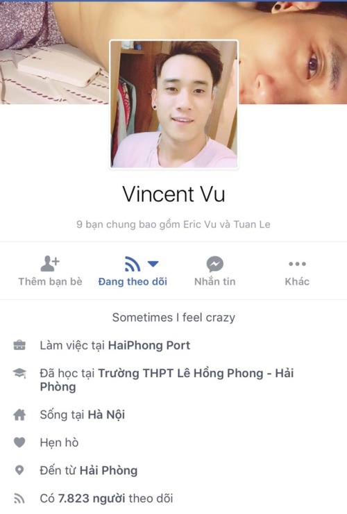View the 9 mutual friends list
Image resolution: width=347 pixels, height=514 pixels.
pyautogui.click(x=173, y=224)
